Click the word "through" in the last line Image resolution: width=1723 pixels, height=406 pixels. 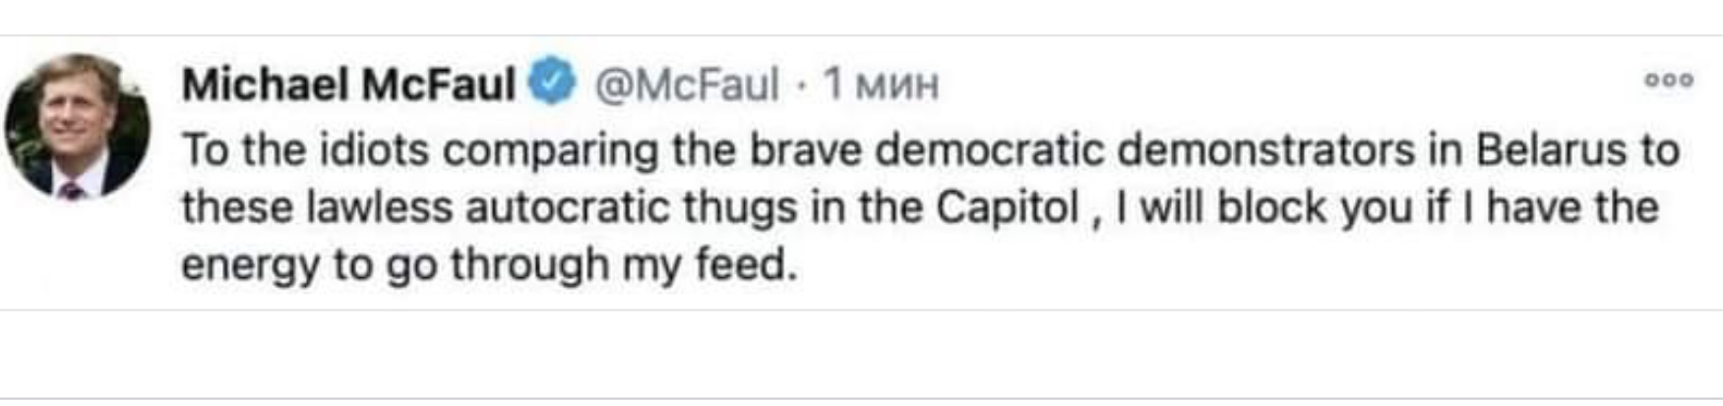(x=528, y=265)
